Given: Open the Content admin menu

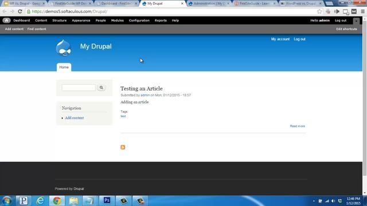Looking at the screenshot, I should click(x=41, y=21).
